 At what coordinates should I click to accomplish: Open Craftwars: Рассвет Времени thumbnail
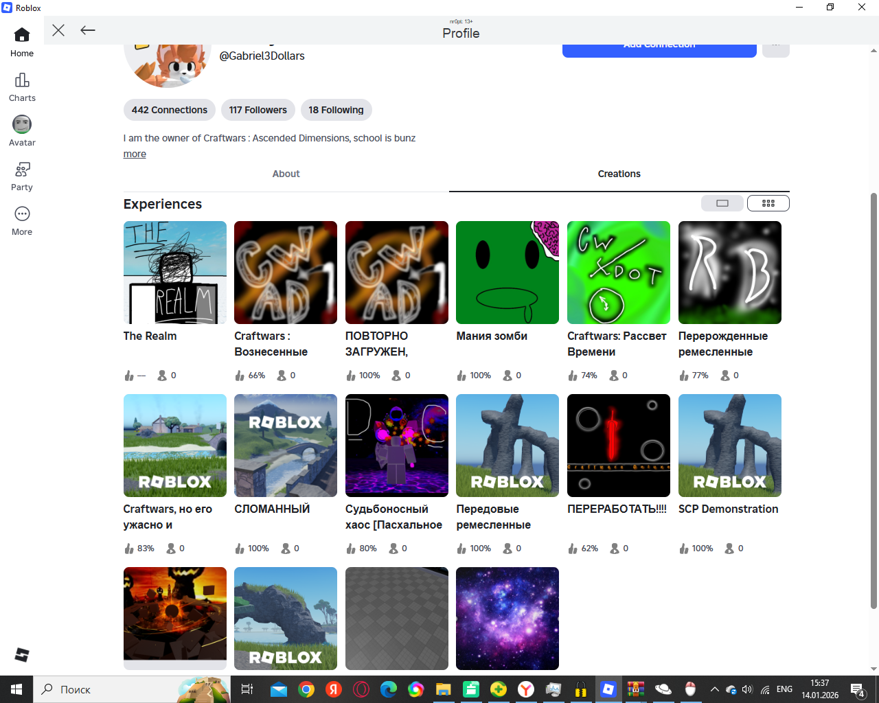[619, 273]
